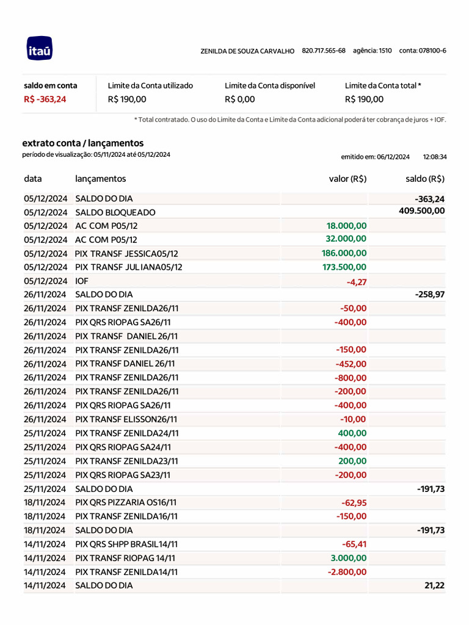Click the 'saldo em conta' label
This screenshot has height=625, width=469.
pyautogui.click(x=50, y=85)
